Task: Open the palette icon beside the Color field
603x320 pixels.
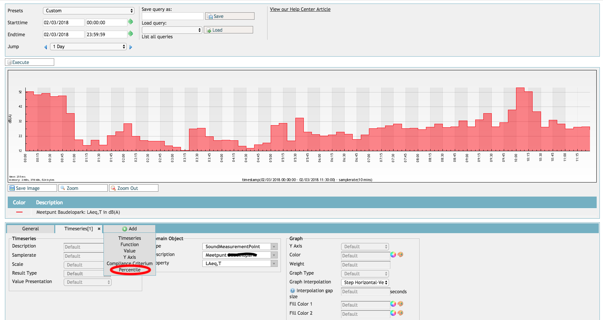Action: click(400, 255)
